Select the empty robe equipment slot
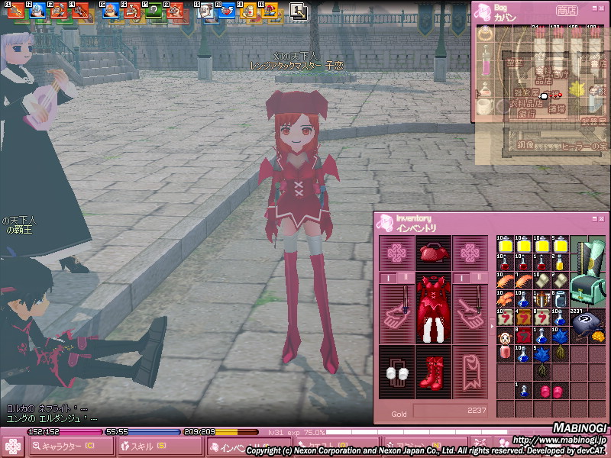Image resolution: width=611 pixels, height=458 pixels. [x=470, y=373]
